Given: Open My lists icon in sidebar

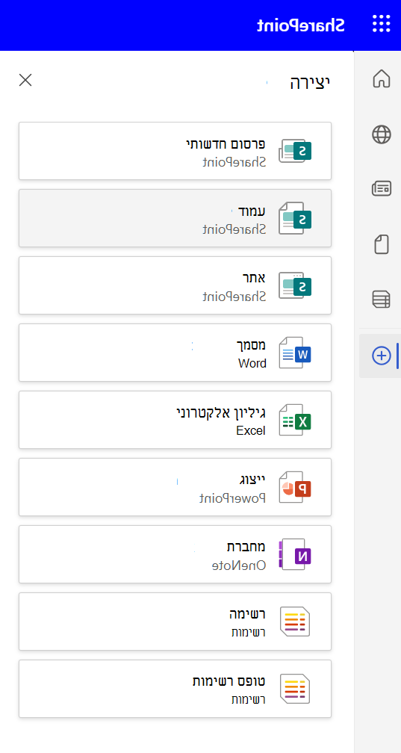Looking at the screenshot, I should tap(382, 299).
